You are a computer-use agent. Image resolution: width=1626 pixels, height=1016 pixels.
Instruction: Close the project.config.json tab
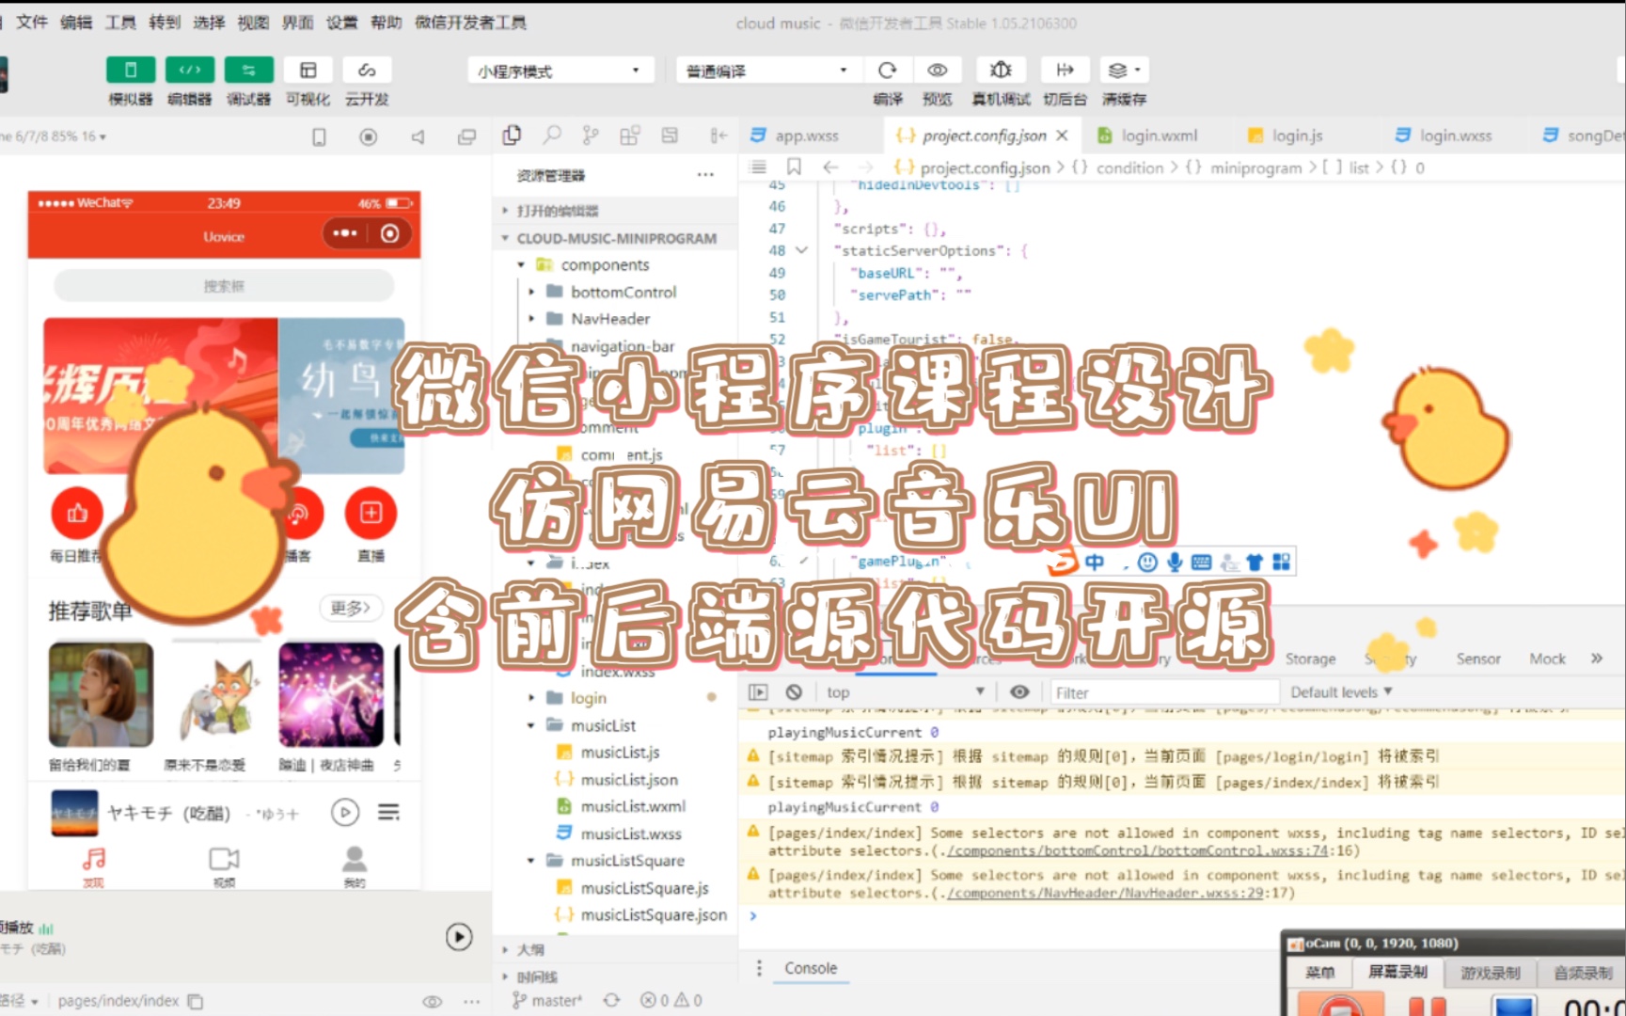[x=1062, y=135]
